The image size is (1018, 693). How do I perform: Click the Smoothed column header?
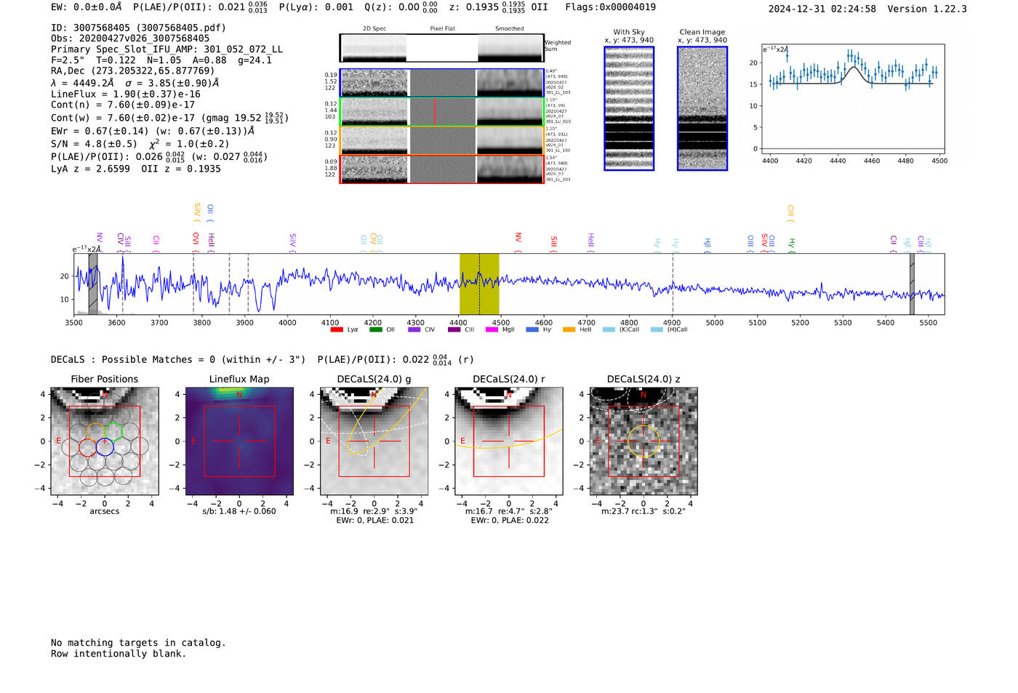[509, 28]
